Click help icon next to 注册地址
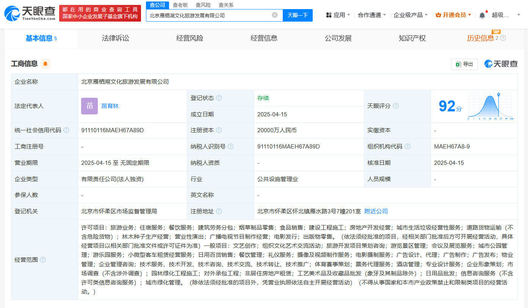 click(x=219, y=211)
